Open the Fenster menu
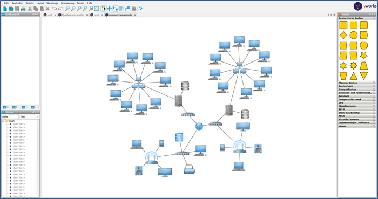The height and width of the screenshot is (199, 378). click(x=80, y=3)
